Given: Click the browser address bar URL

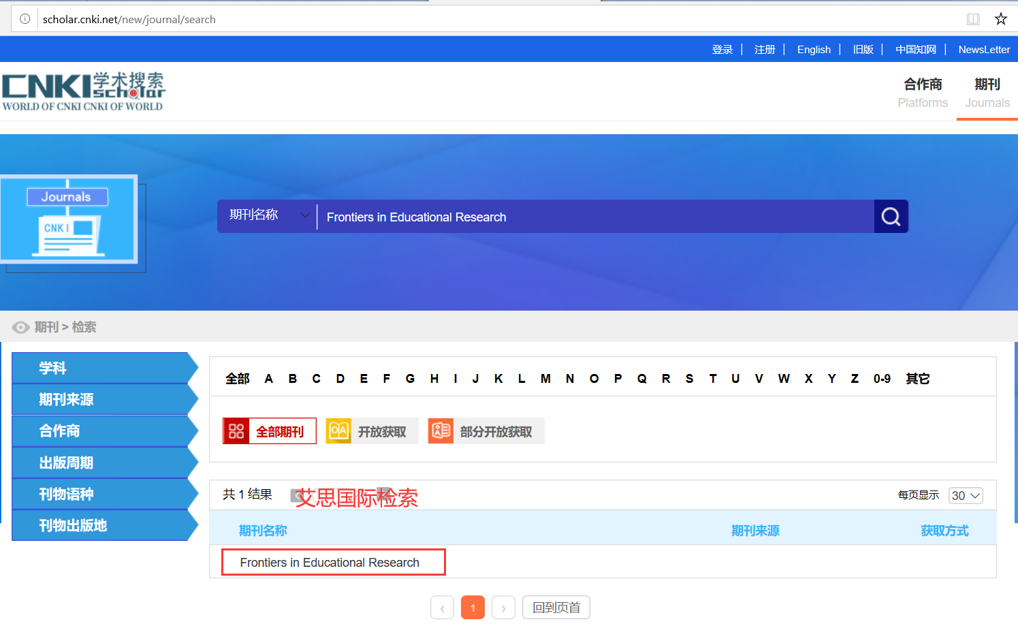Looking at the screenshot, I should tap(129, 19).
